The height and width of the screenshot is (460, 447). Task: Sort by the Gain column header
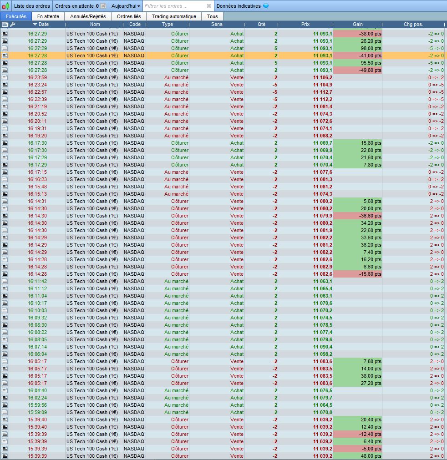[x=357, y=25]
